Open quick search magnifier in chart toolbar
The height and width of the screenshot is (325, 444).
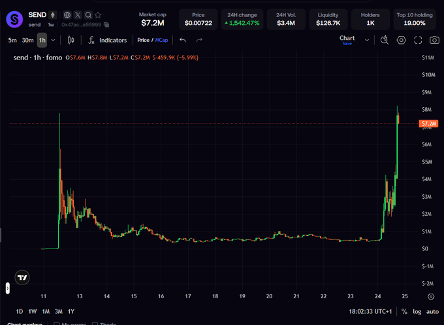tap(384, 40)
